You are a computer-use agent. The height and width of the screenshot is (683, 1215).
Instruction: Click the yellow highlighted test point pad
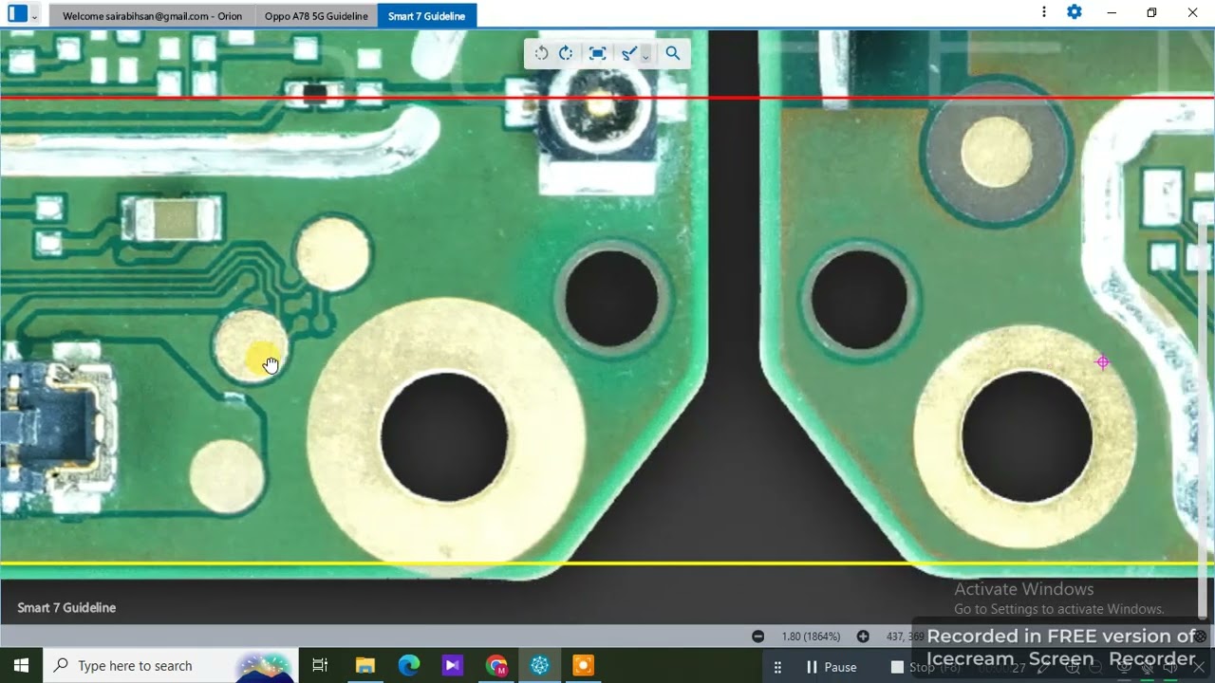251,347
